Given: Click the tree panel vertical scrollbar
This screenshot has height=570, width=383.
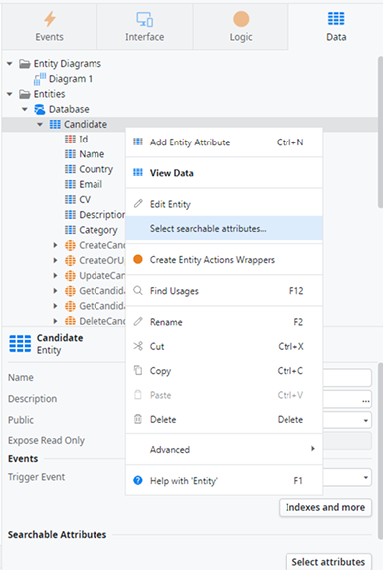Looking at the screenshot, I should [x=380, y=132].
